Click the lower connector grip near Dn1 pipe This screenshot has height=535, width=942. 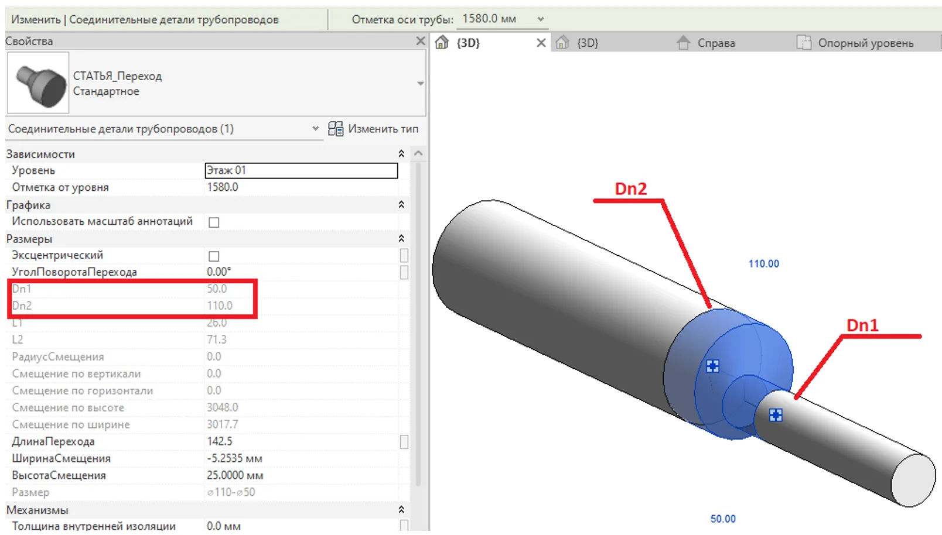(x=776, y=415)
